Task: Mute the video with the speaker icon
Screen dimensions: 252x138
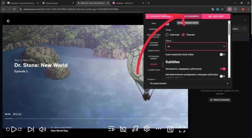Action: click(x=43, y=129)
